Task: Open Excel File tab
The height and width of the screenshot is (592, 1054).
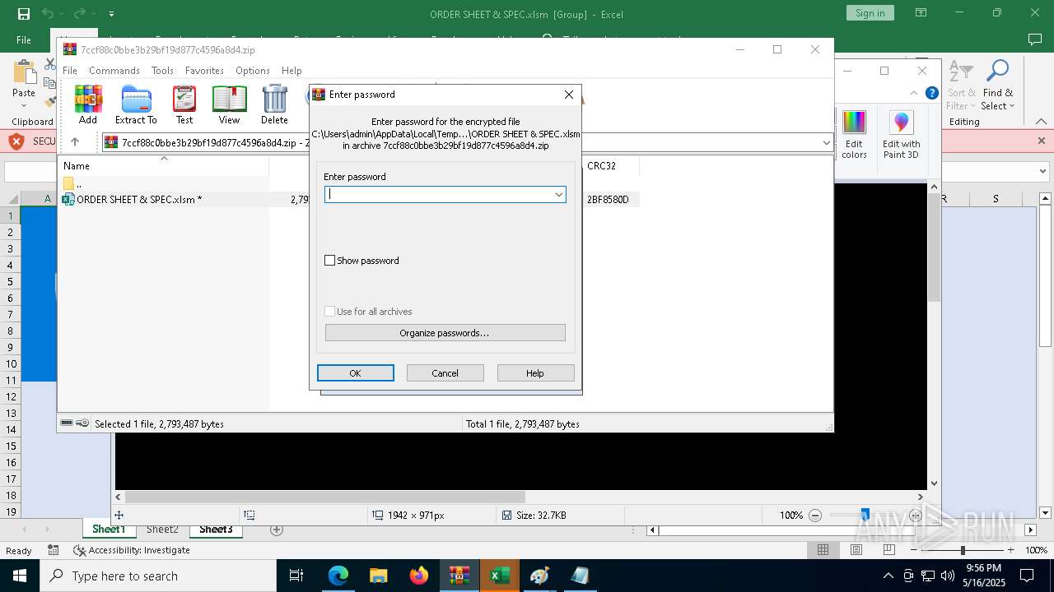Action: click(x=24, y=39)
